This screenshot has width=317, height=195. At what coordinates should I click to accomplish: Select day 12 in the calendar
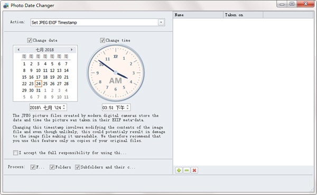click(x=52, y=70)
